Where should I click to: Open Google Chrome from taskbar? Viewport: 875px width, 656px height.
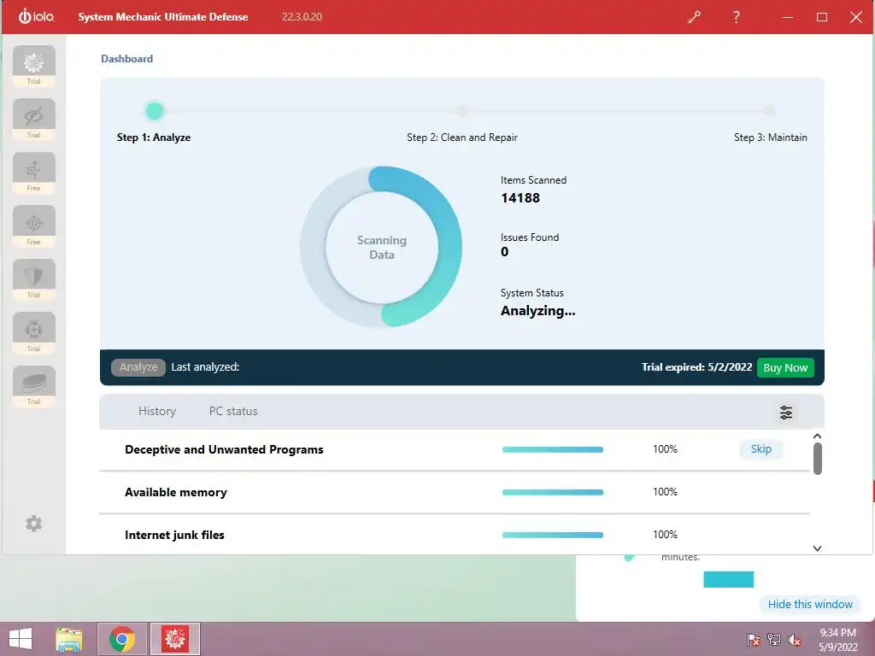coord(122,639)
